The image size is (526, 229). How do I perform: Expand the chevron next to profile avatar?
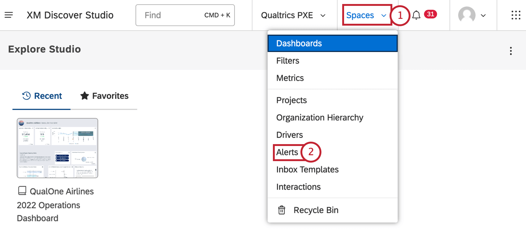(x=483, y=15)
